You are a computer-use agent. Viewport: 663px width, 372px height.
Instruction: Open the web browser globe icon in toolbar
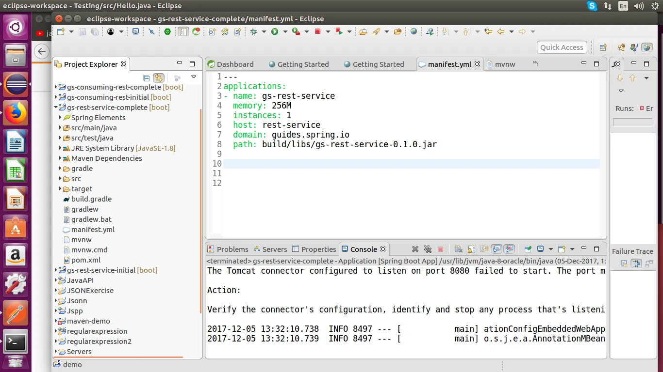pyautogui.click(x=414, y=31)
